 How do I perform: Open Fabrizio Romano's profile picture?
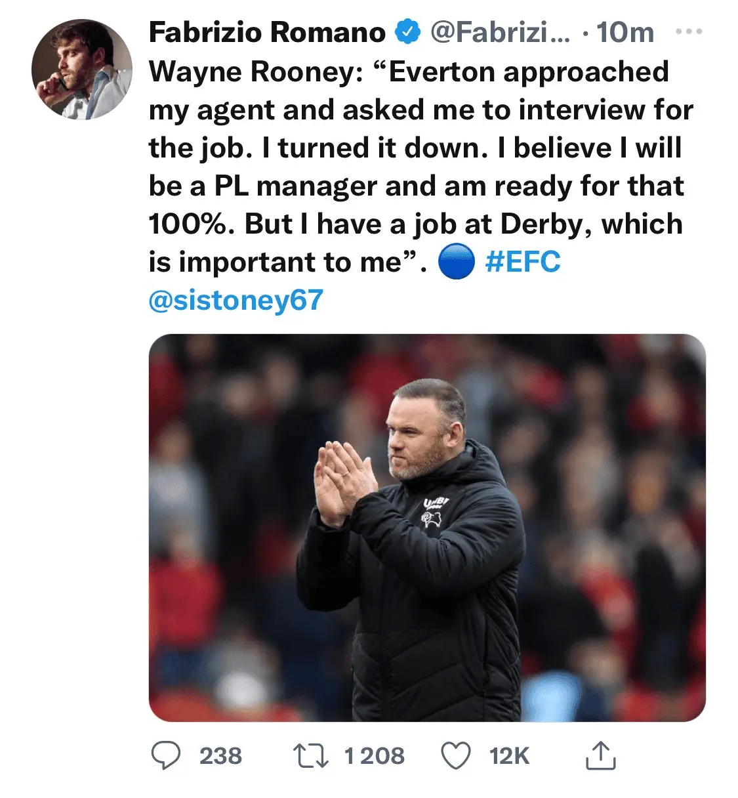81,69
